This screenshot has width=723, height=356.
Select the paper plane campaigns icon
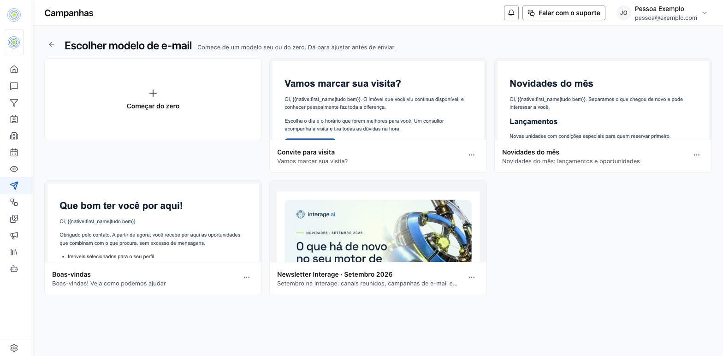coord(14,185)
